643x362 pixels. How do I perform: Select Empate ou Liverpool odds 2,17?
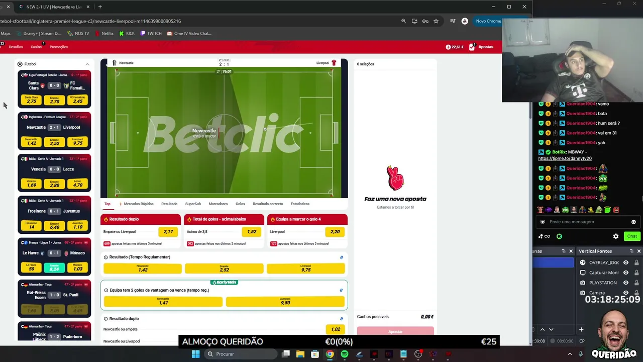click(x=168, y=232)
